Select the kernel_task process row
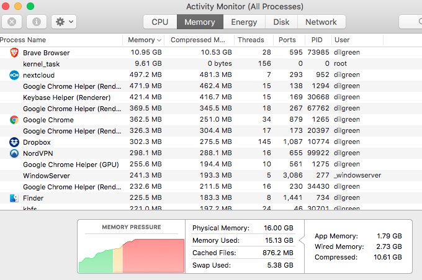 pos(211,64)
